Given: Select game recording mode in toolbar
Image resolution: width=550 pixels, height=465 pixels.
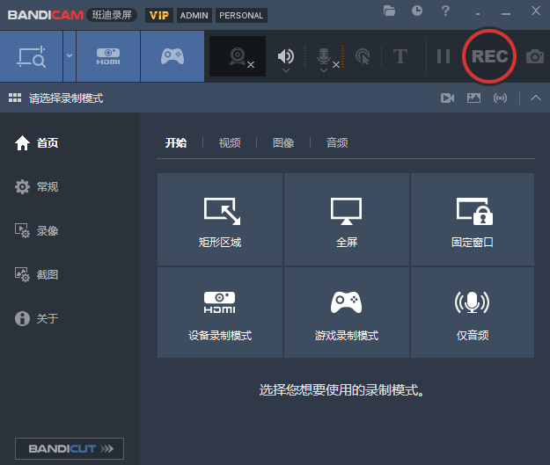Looking at the screenshot, I should click(x=172, y=56).
